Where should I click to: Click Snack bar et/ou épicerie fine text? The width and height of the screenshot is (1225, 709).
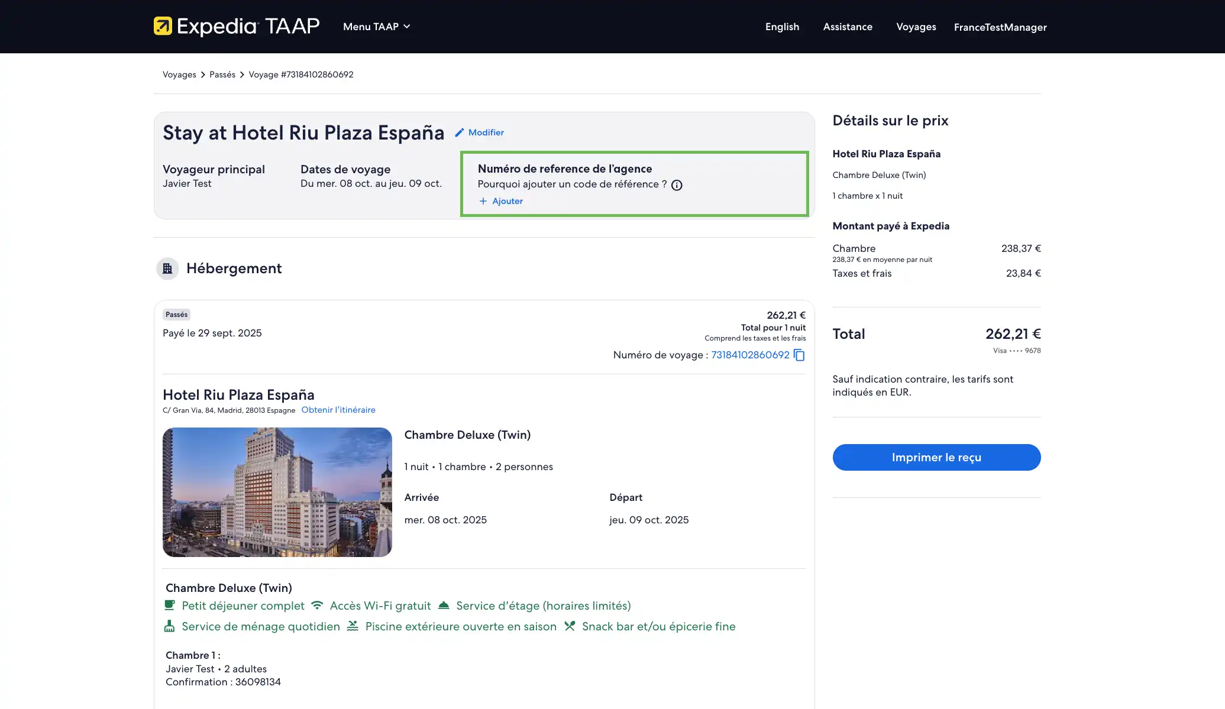point(658,626)
